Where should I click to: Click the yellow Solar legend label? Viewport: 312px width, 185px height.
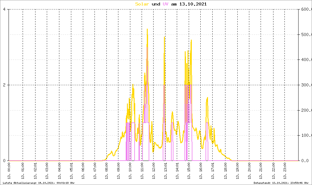[142, 4]
